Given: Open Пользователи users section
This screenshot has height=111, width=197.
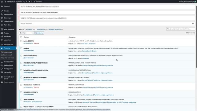Looking at the screenshot, I should [x=8, y=62].
